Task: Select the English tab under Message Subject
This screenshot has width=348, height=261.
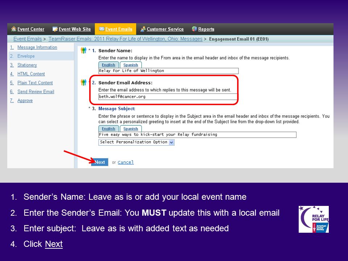Action: pos(108,129)
